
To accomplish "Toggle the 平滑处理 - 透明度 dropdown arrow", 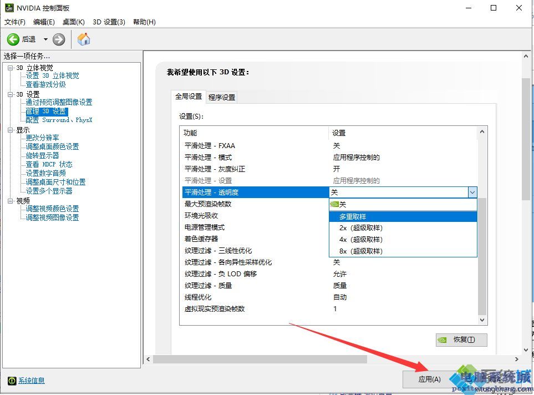I will coord(472,192).
